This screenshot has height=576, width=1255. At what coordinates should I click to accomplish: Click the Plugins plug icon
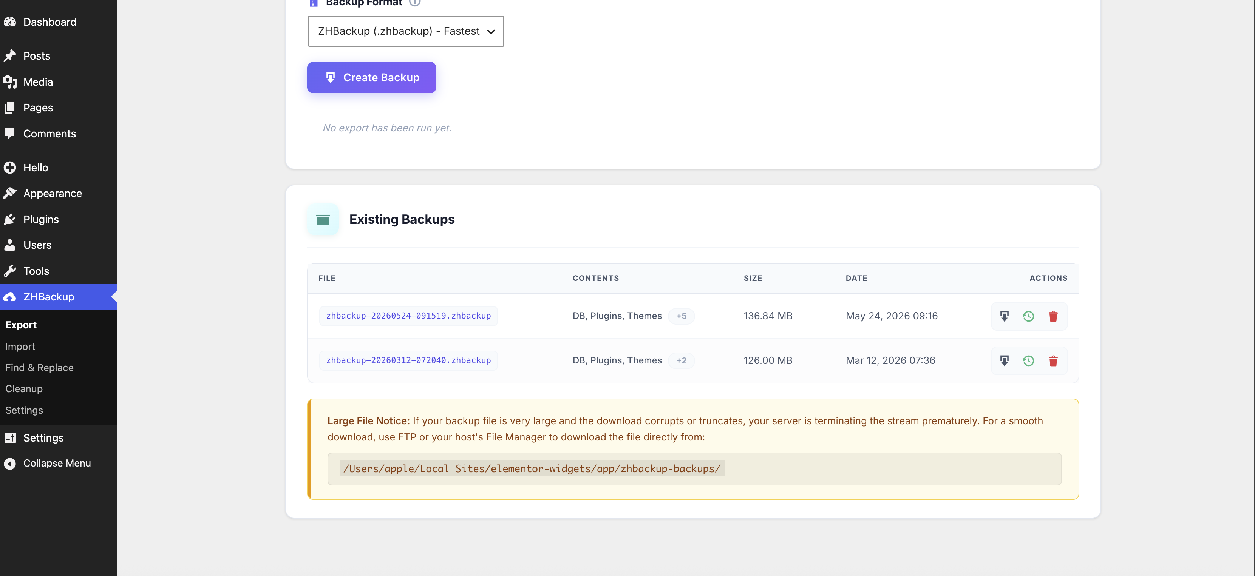pyautogui.click(x=10, y=219)
